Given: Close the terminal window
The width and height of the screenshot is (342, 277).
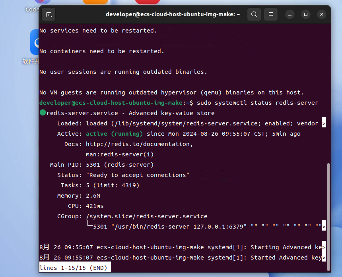Looking at the screenshot, I should coord(321,14).
